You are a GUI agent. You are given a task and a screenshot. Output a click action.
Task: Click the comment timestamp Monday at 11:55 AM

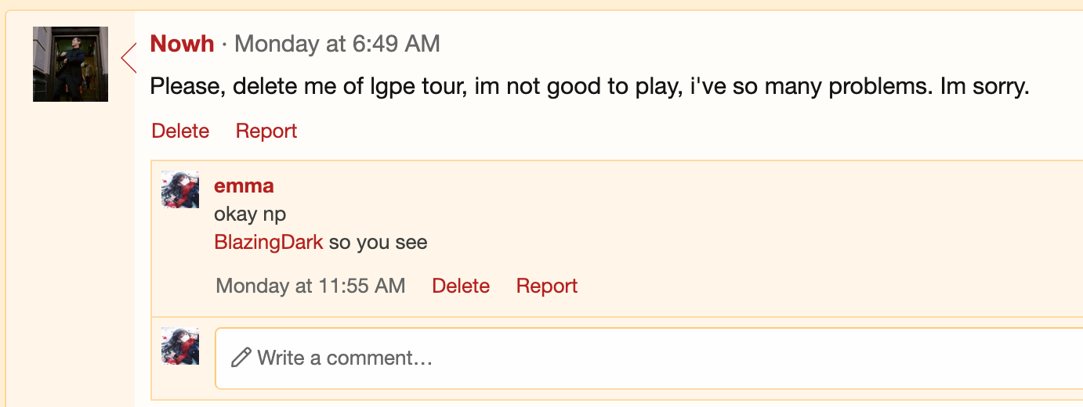[x=310, y=286]
